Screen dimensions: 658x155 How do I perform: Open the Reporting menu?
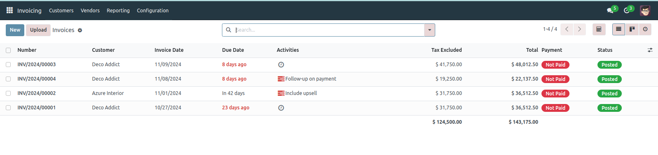click(x=118, y=10)
